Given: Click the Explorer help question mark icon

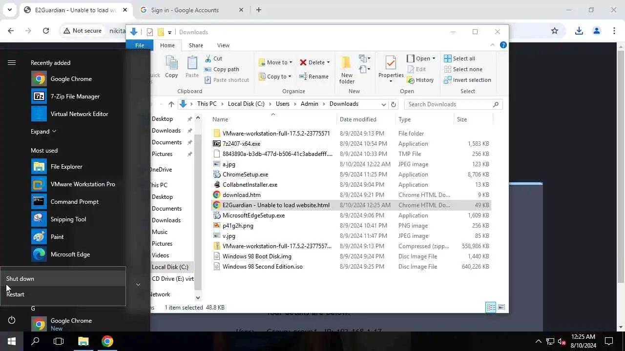Looking at the screenshot, I should pos(503,45).
